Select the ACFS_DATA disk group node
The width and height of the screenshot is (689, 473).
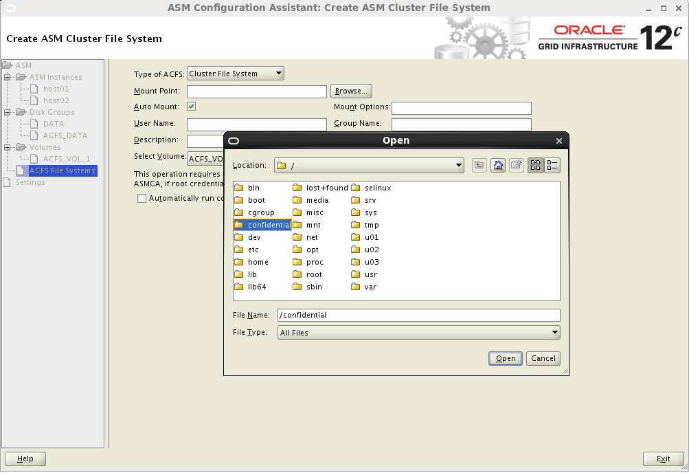pyautogui.click(x=65, y=135)
